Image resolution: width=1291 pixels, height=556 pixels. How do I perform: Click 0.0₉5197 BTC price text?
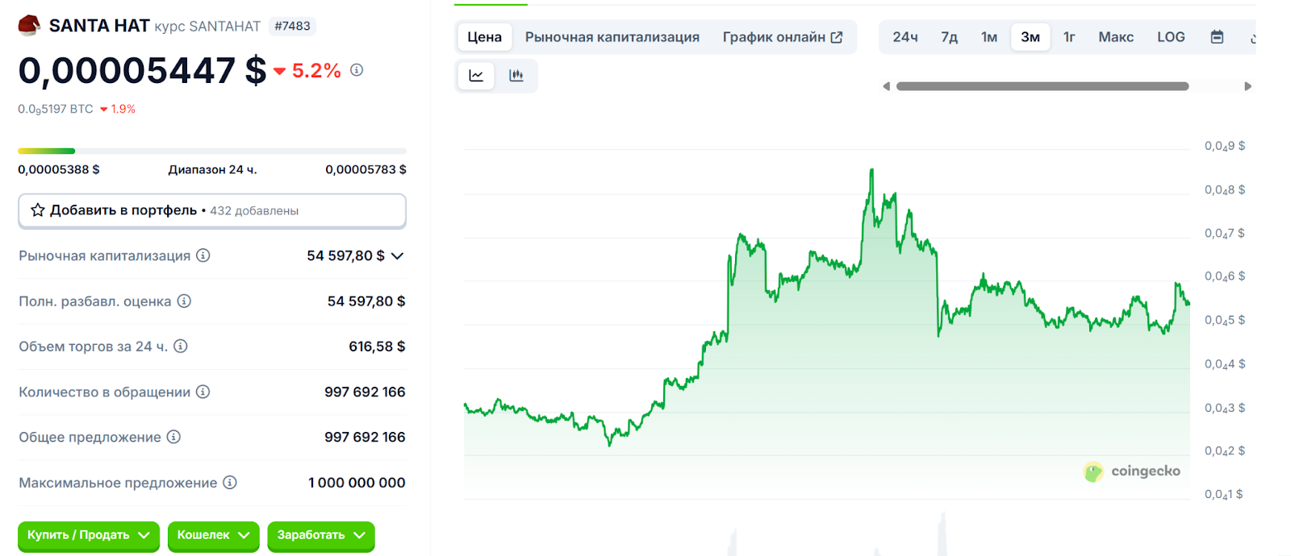pyautogui.click(x=56, y=109)
